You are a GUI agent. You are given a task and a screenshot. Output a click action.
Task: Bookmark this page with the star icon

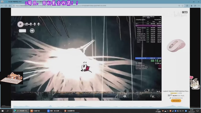tap(183, 6)
